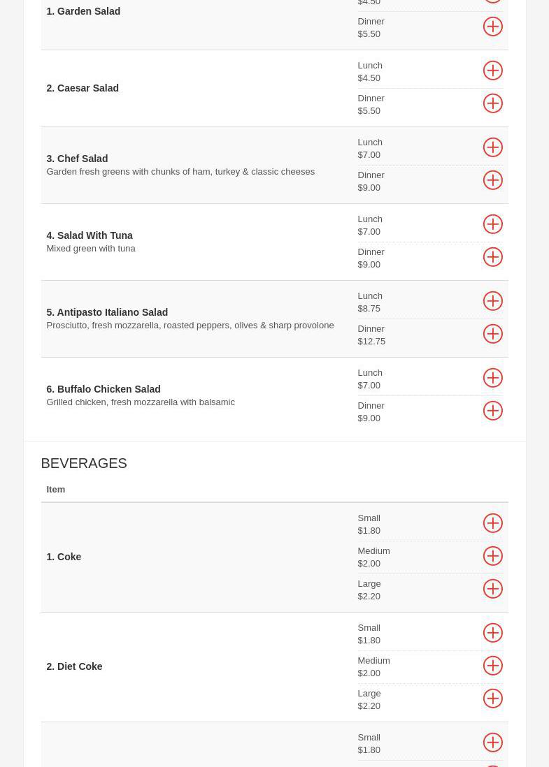Add a Large Diet Coke
This screenshot has width=549, height=767.
pos(492,699)
